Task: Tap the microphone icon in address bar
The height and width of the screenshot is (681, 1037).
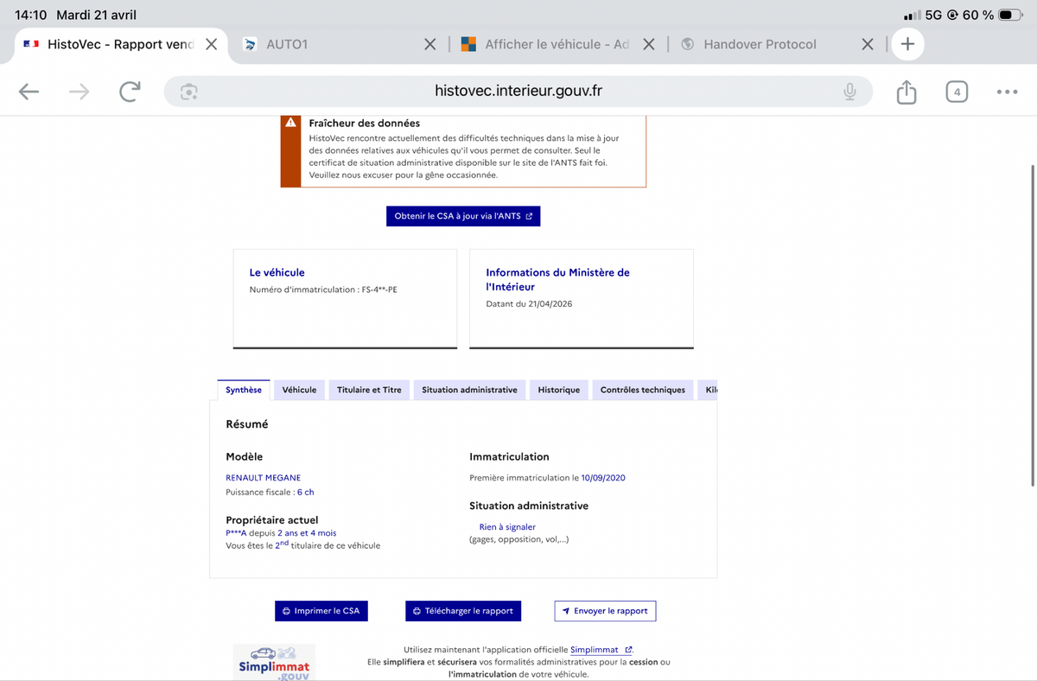Action: click(850, 92)
